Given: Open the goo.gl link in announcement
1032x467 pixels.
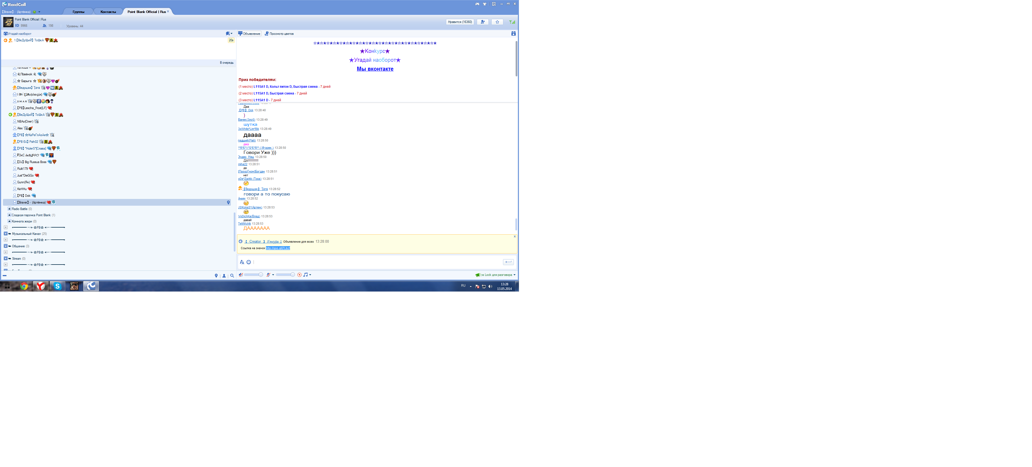Looking at the screenshot, I should 278,248.
